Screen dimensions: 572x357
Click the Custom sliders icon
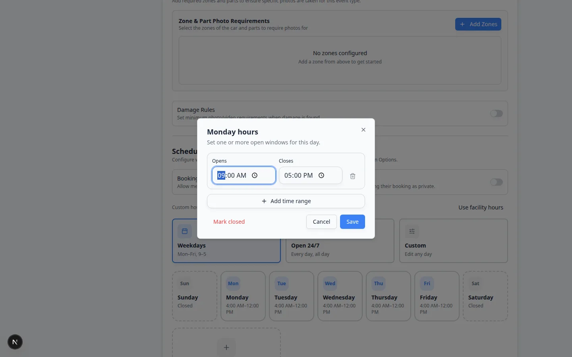point(412,231)
